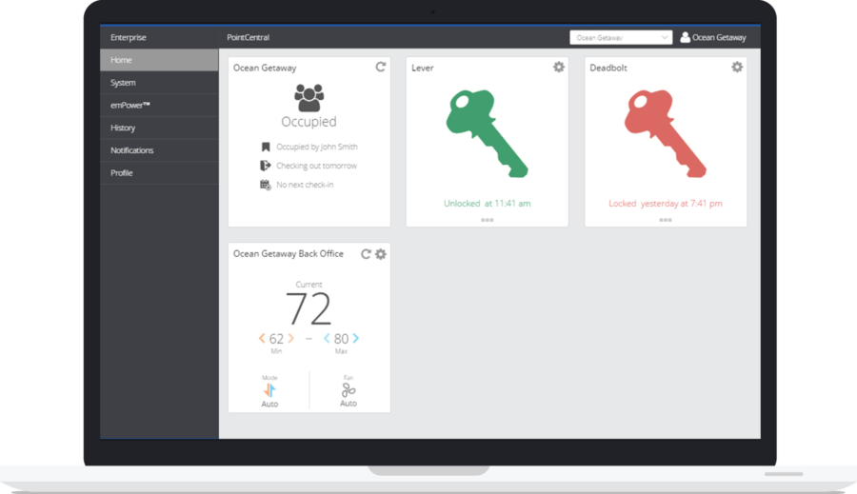Open Deadbolt lock settings gear
This screenshot has height=494, width=857.
click(737, 68)
